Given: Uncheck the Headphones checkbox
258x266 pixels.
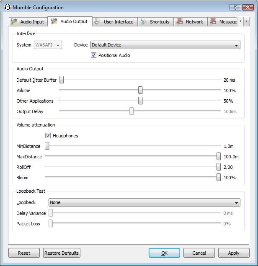Looking at the screenshot, I should pyautogui.click(x=48, y=136).
